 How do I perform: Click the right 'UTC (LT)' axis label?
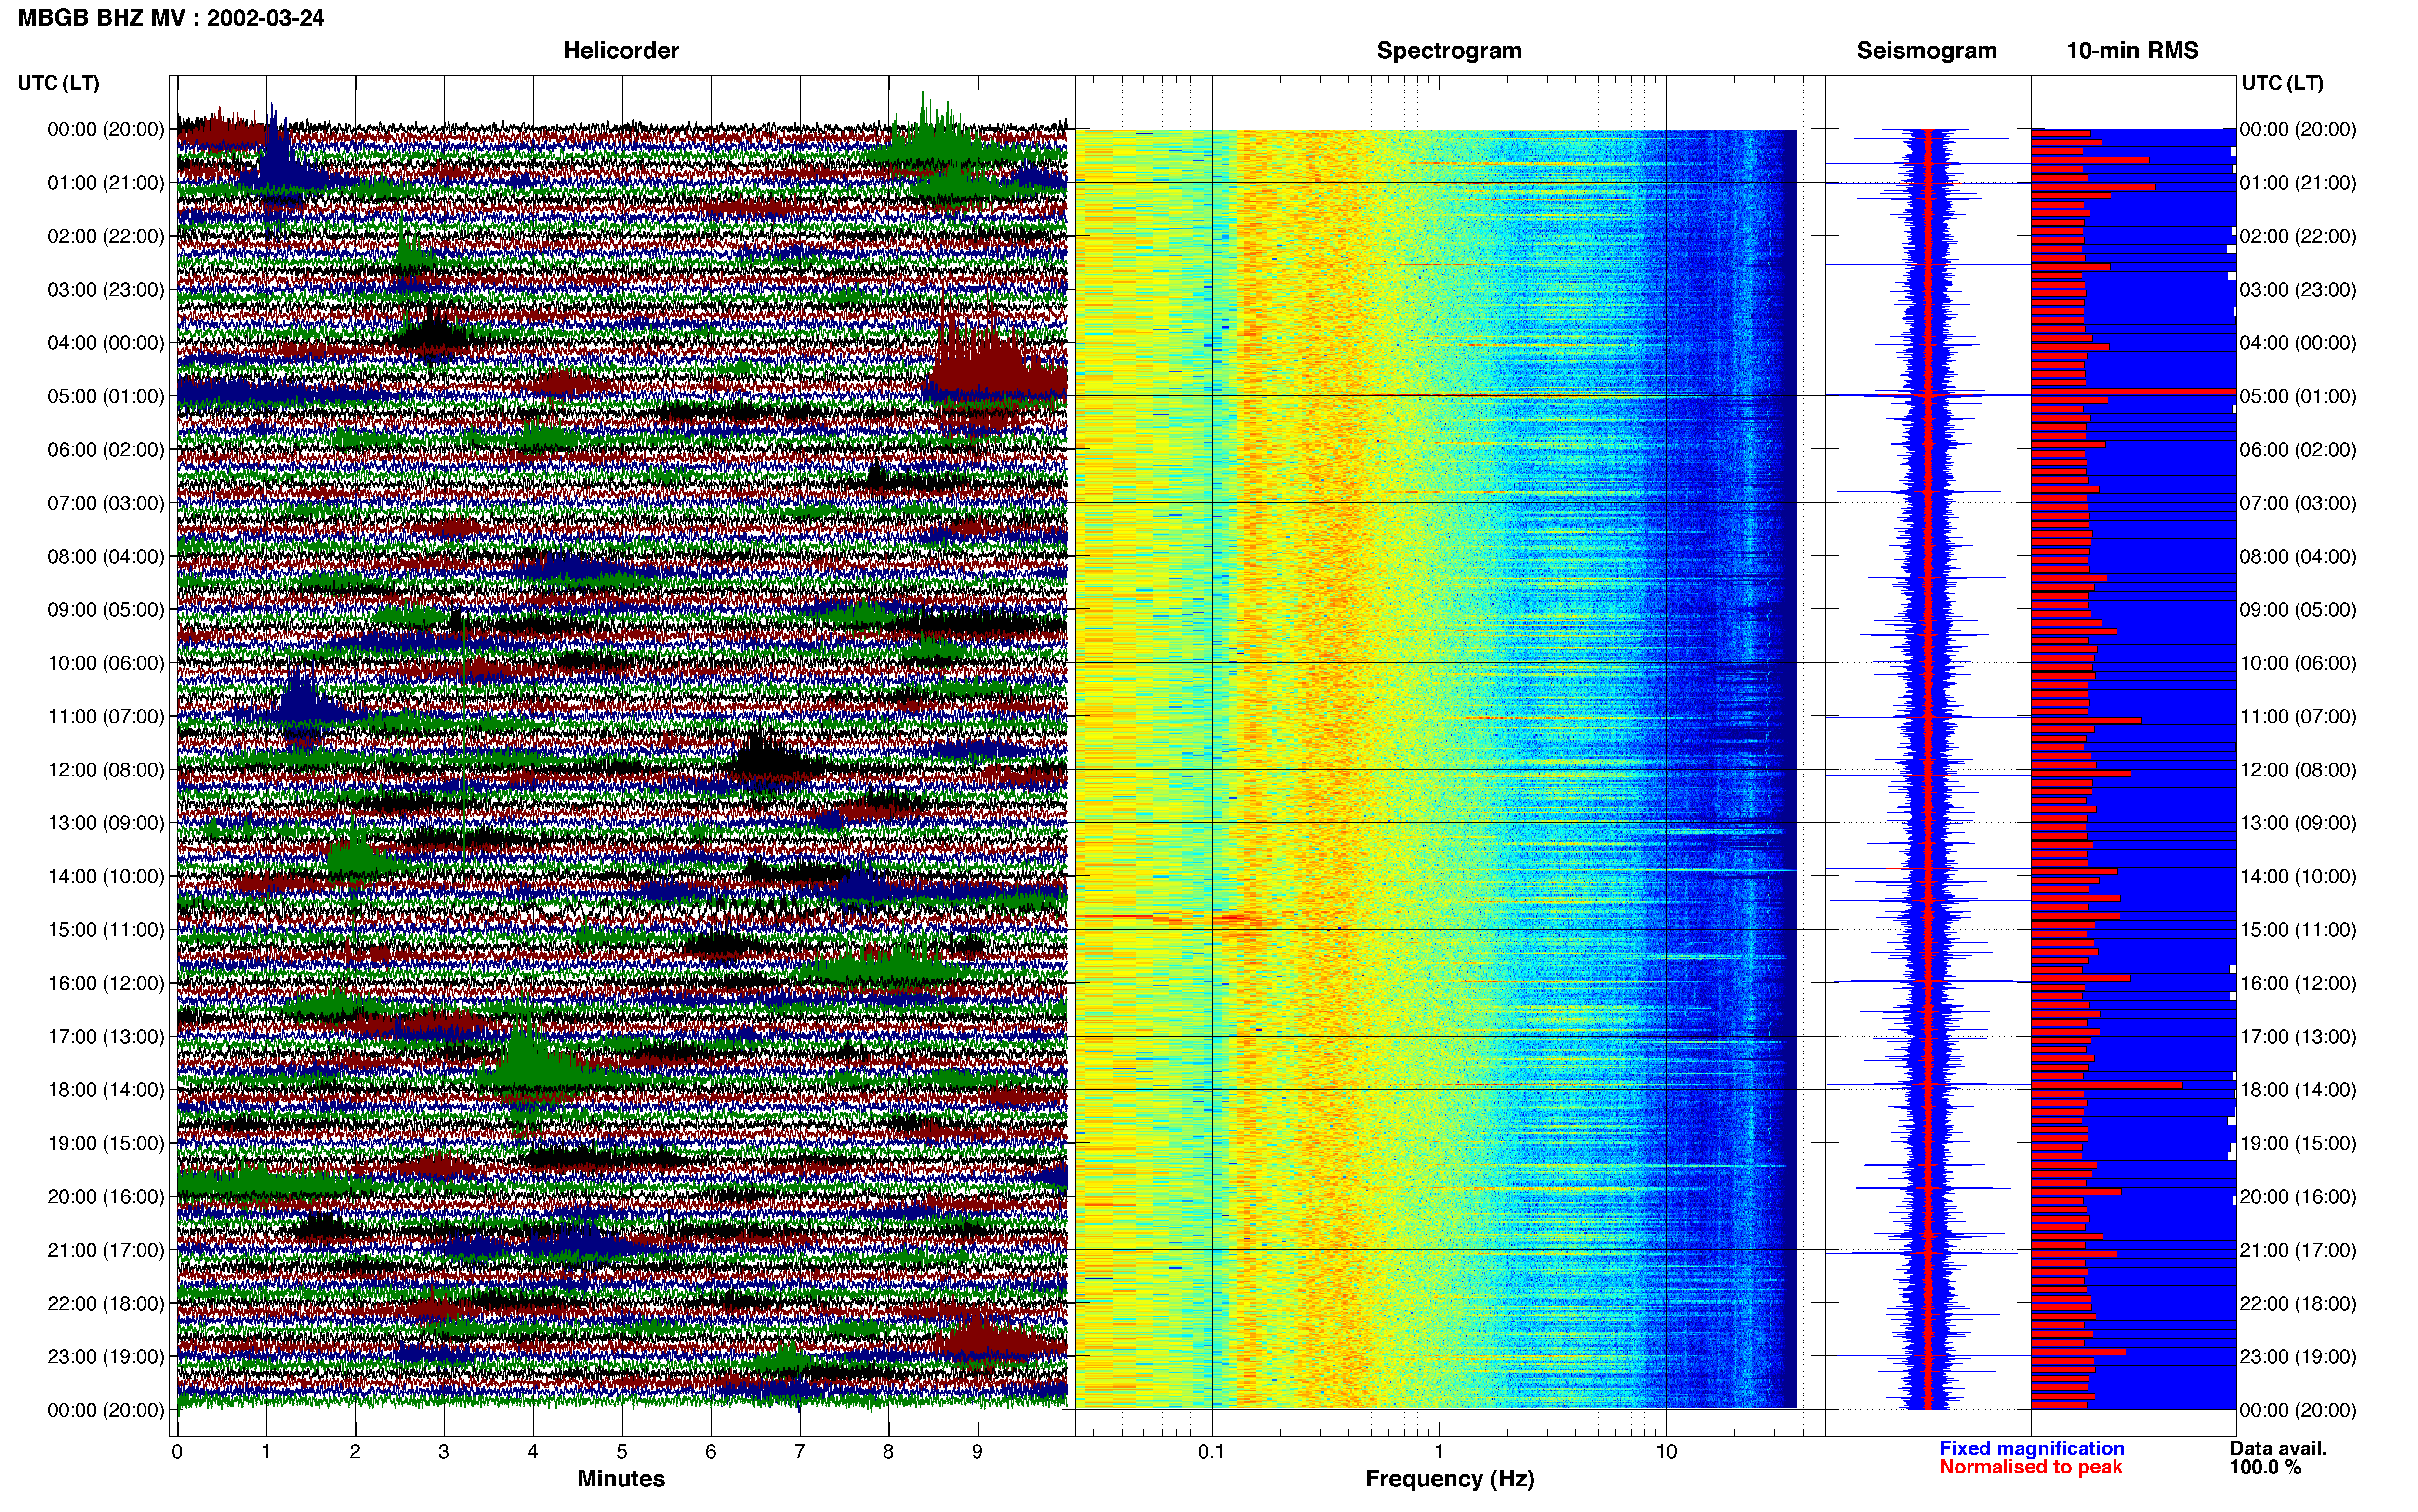(x=2282, y=83)
